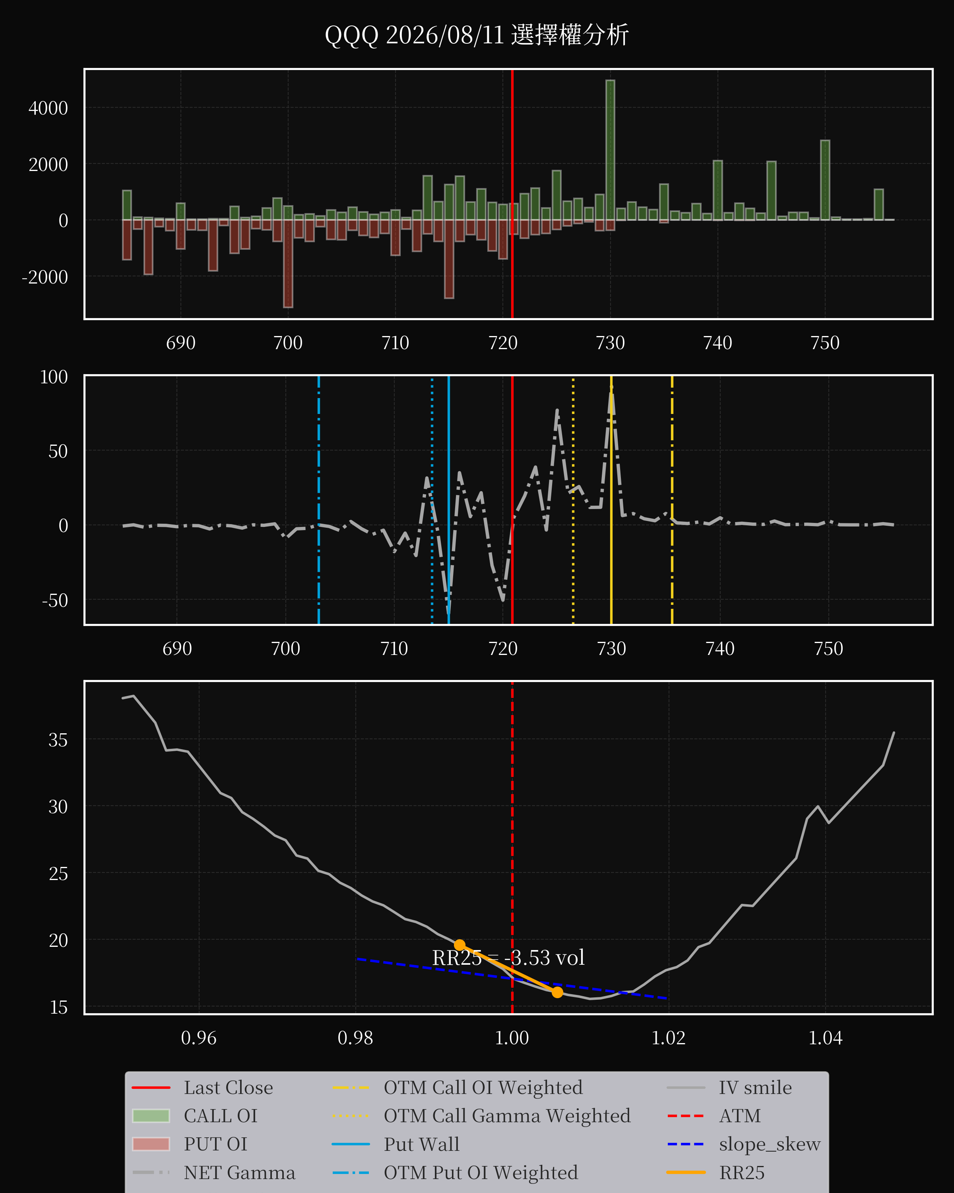The height and width of the screenshot is (1193, 954).
Task: Click the green CALL OI legend swatch
Action: pyautogui.click(x=151, y=1115)
